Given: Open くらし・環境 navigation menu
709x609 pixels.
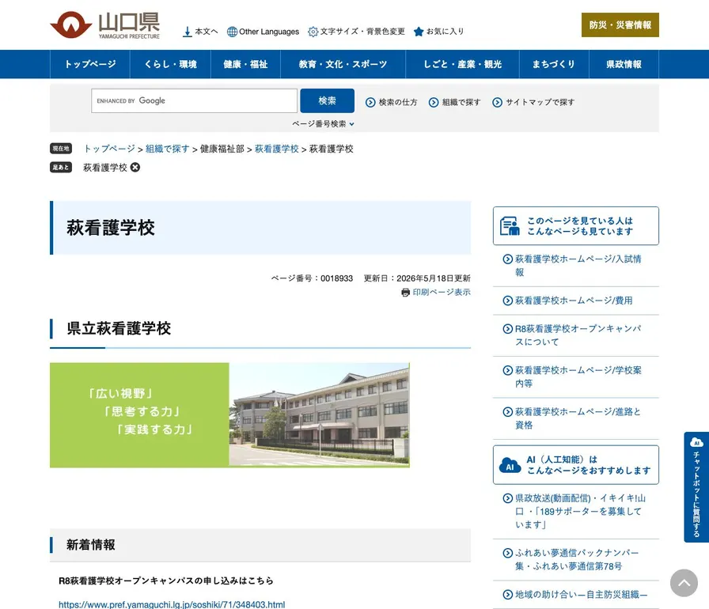Looking at the screenshot, I should pyautogui.click(x=170, y=64).
